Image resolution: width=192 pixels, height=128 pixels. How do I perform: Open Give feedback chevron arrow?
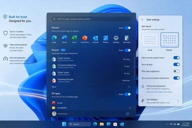[178, 101]
